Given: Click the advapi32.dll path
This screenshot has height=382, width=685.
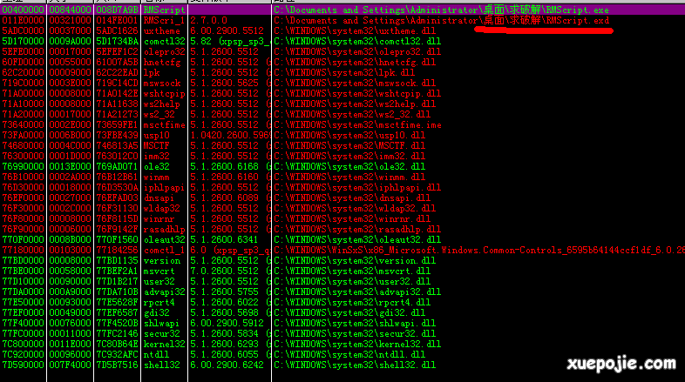Looking at the screenshot, I should (x=357, y=292).
